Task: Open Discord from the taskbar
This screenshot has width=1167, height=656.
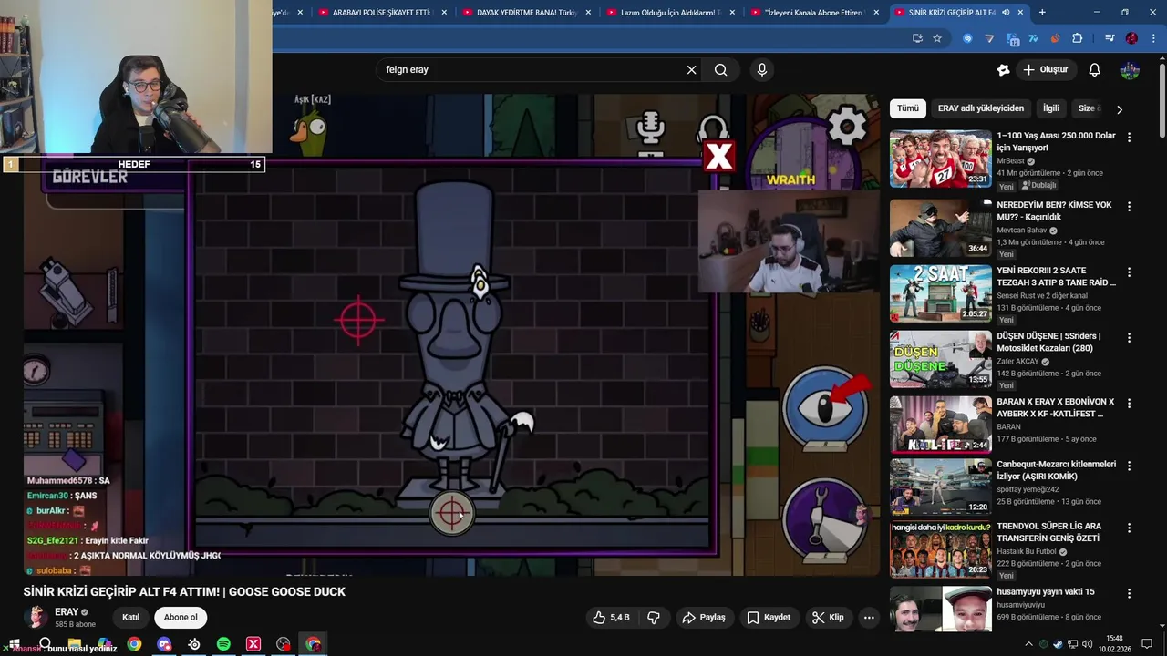Action: [x=164, y=644]
